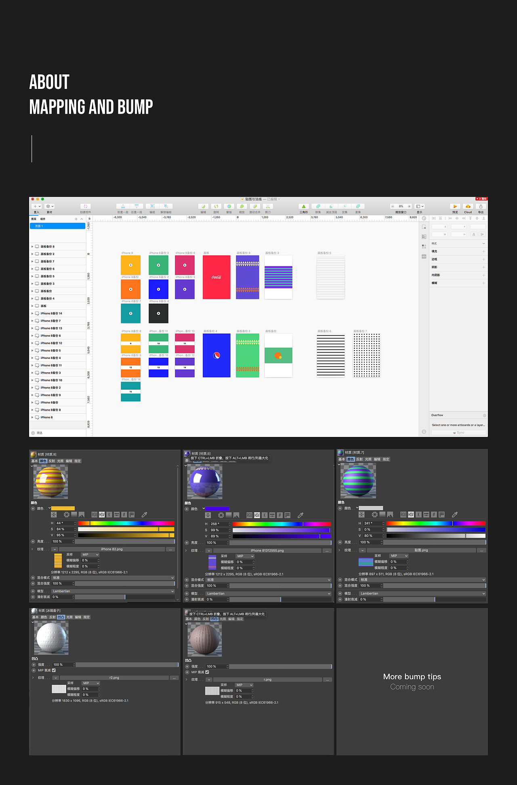Viewport: 517px width, 785px height.
Task: Click the 联集 union boolean icon
Action: (x=318, y=206)
